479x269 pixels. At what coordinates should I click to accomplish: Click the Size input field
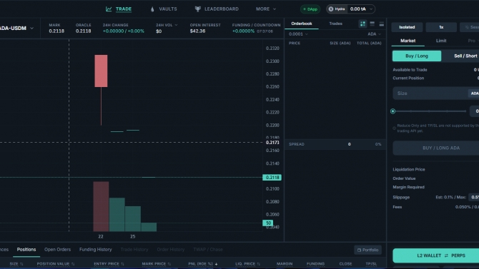pyautogui.click(x=430, y=93)
